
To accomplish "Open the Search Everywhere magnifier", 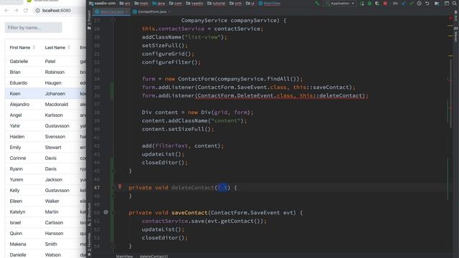I will 455,3.
